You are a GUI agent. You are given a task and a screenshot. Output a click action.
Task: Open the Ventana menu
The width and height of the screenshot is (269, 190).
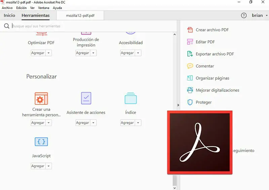[44, 8]
